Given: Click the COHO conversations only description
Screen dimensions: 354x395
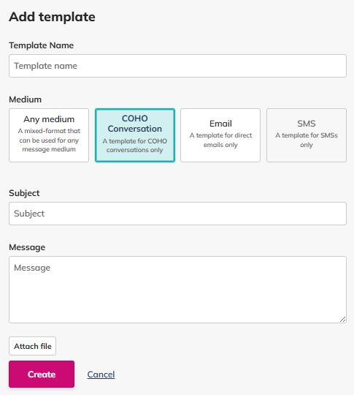Looking at the screenshot, I should [x=135, y=146].
